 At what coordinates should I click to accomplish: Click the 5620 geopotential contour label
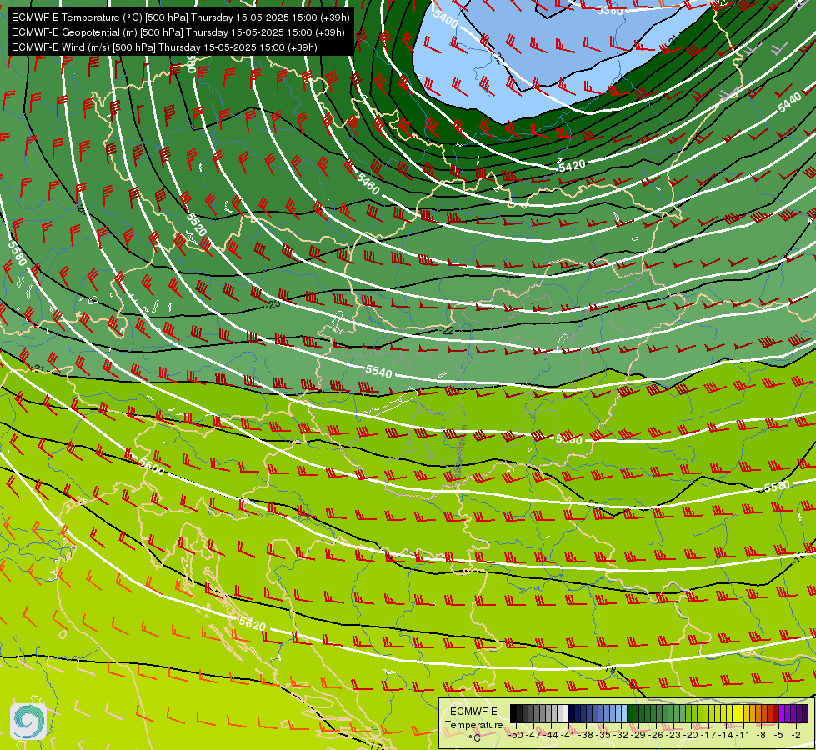click(x=253, y=623)
